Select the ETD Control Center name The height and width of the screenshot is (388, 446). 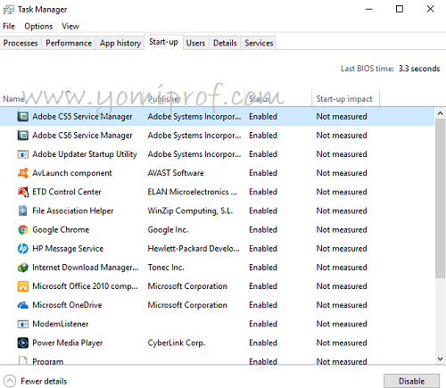(67, 192)
